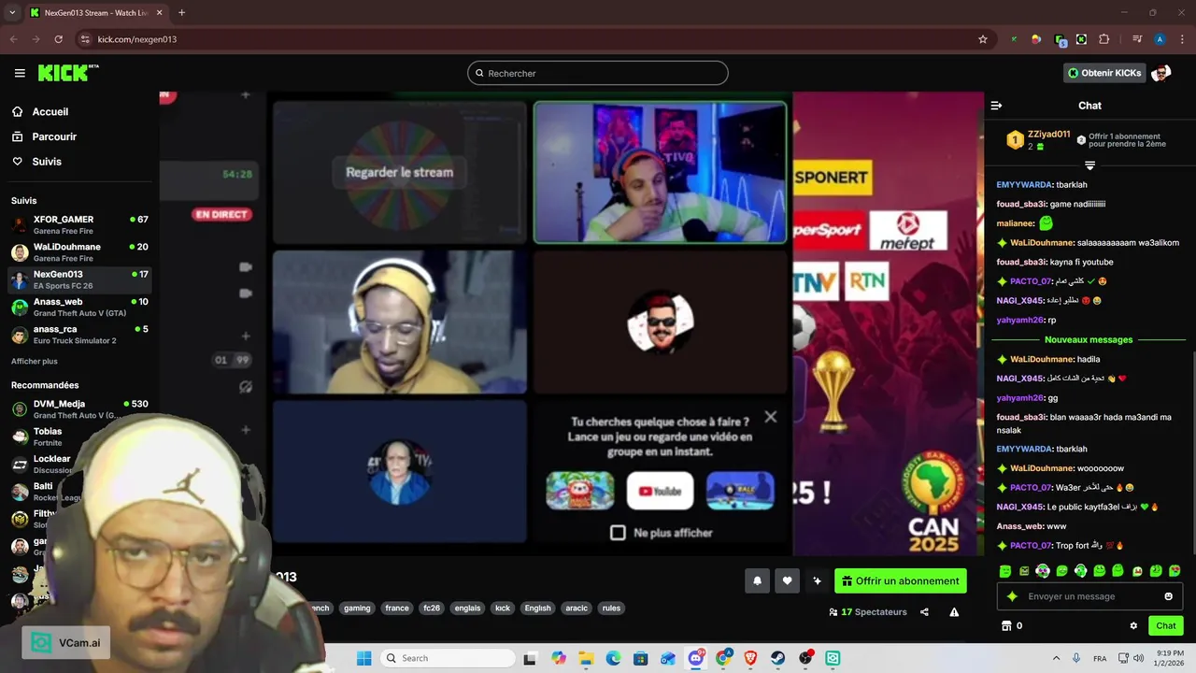Screen dimensions: 1196x673
Task: Close the group activity suggestion popup
Action: [x=770, y=417]
